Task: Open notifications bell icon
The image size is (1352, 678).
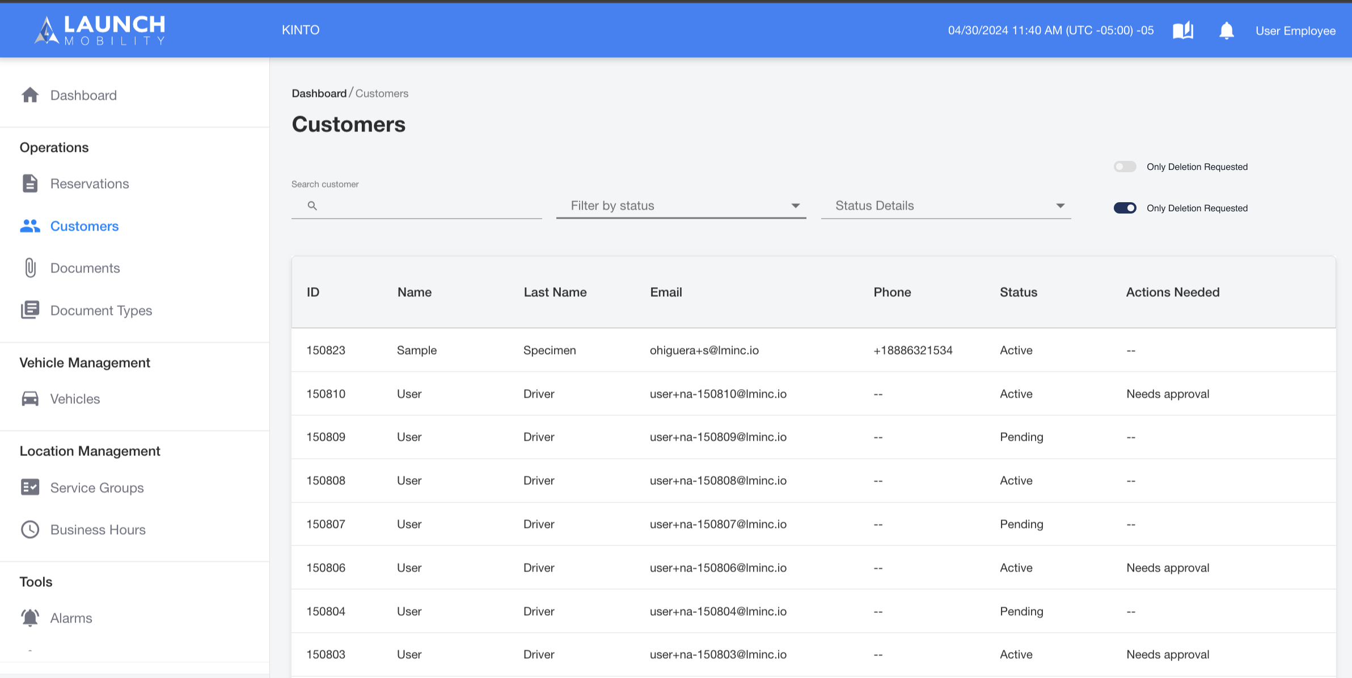Action: 1226,31
